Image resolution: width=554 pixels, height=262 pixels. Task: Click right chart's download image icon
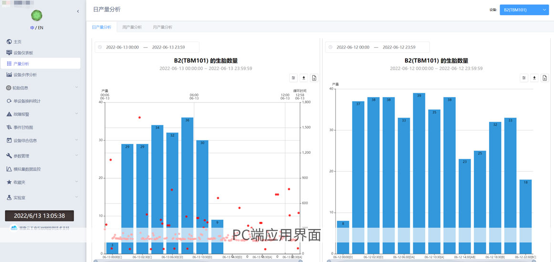pyautogui.click(x=534, y=78)
